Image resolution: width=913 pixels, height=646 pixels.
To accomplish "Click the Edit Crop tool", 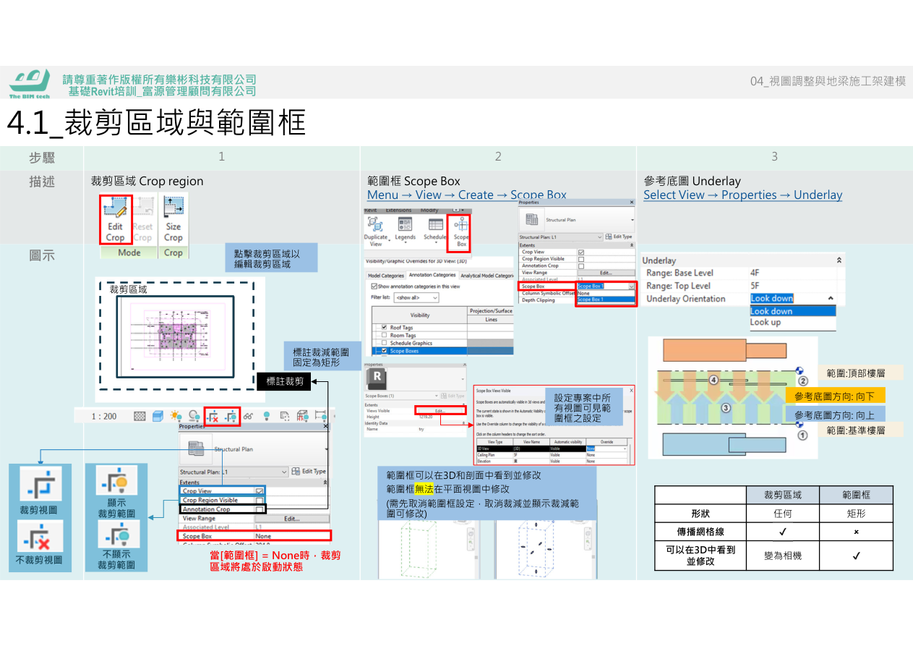I will click(x=115, y=220).
